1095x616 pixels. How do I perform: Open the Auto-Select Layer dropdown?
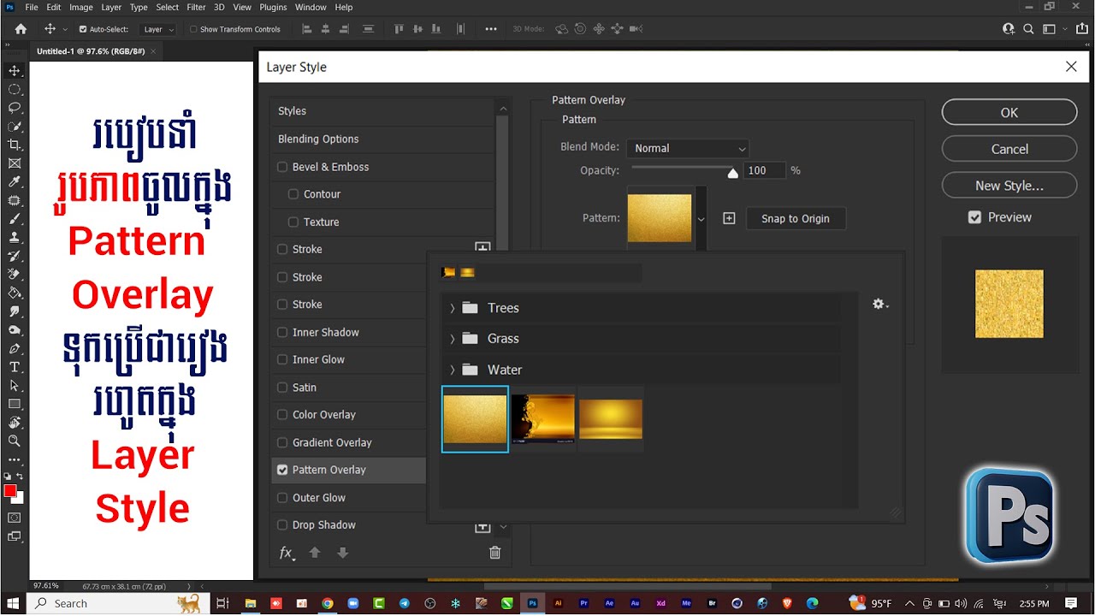click(x=158, y=29)
